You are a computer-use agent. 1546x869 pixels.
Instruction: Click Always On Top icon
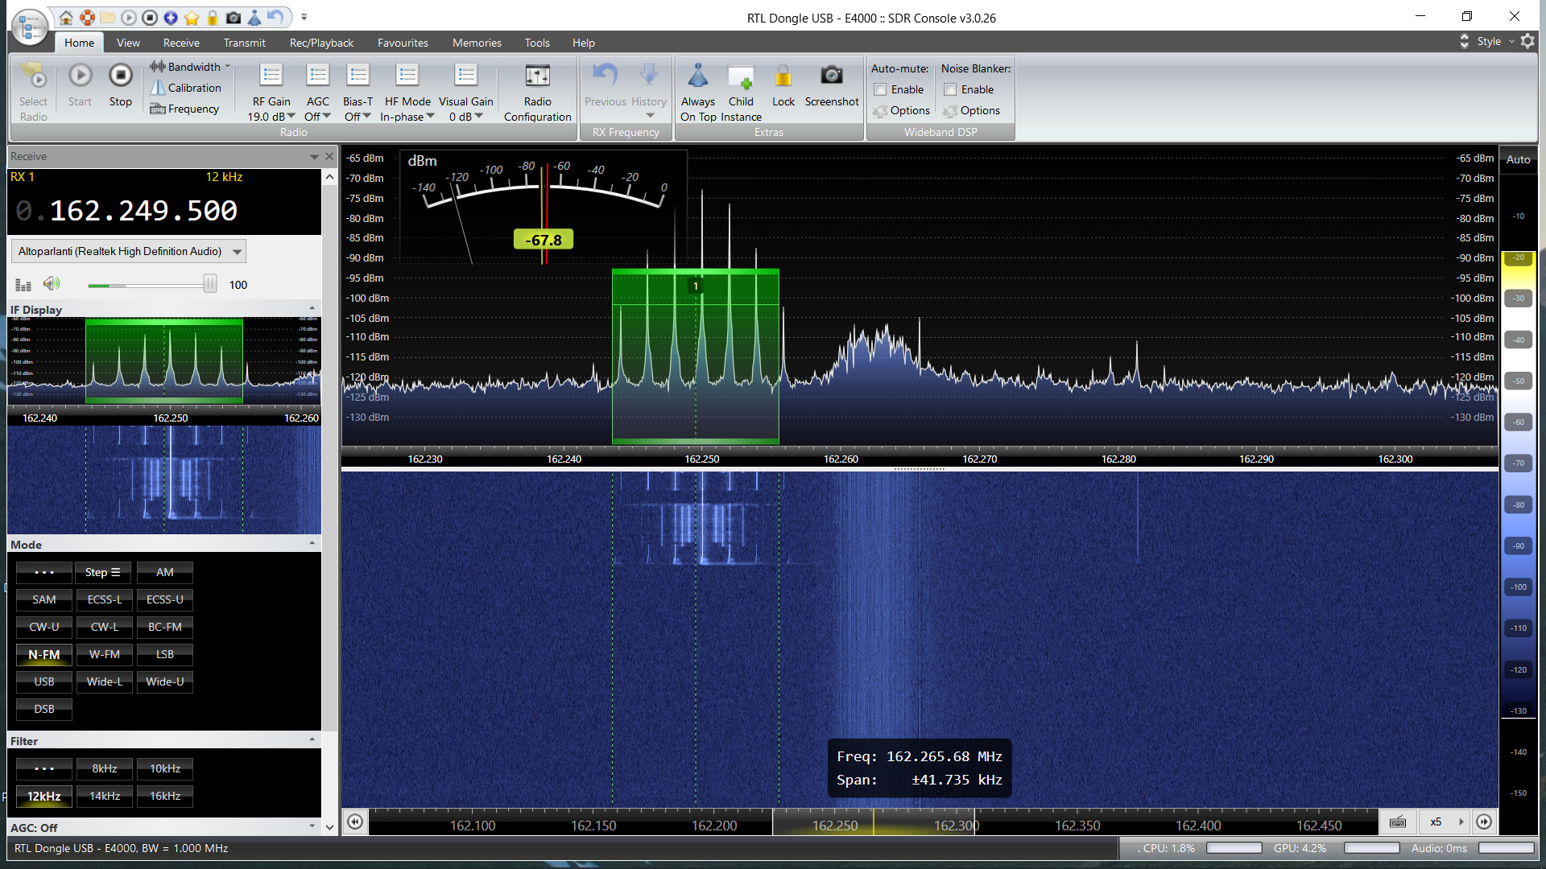pos(697,76)
